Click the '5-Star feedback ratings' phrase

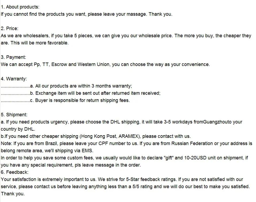tap(151, 180)
